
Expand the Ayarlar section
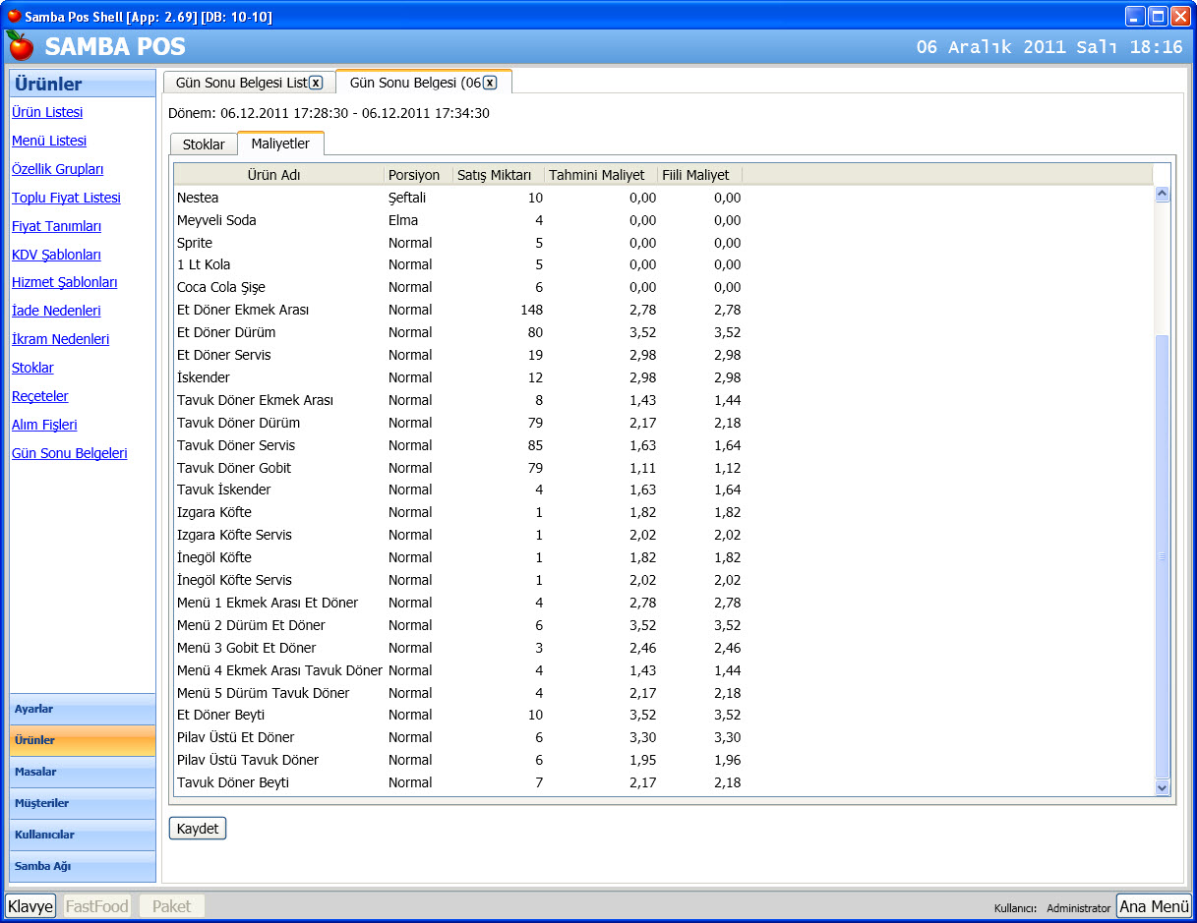(83, 709)
